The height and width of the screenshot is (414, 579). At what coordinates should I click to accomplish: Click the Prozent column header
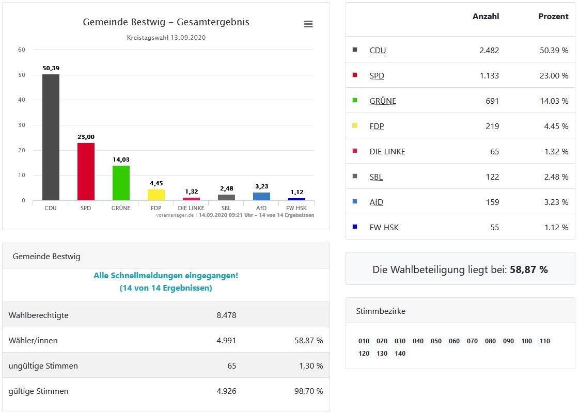[x=553, y=16]
